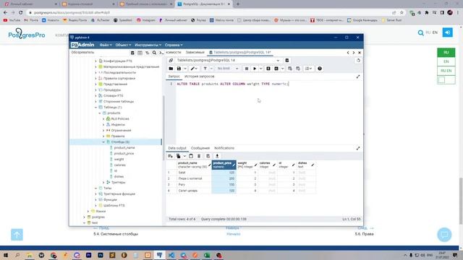
Task: Expand the Триггеры node
Action: coord(103,183)
